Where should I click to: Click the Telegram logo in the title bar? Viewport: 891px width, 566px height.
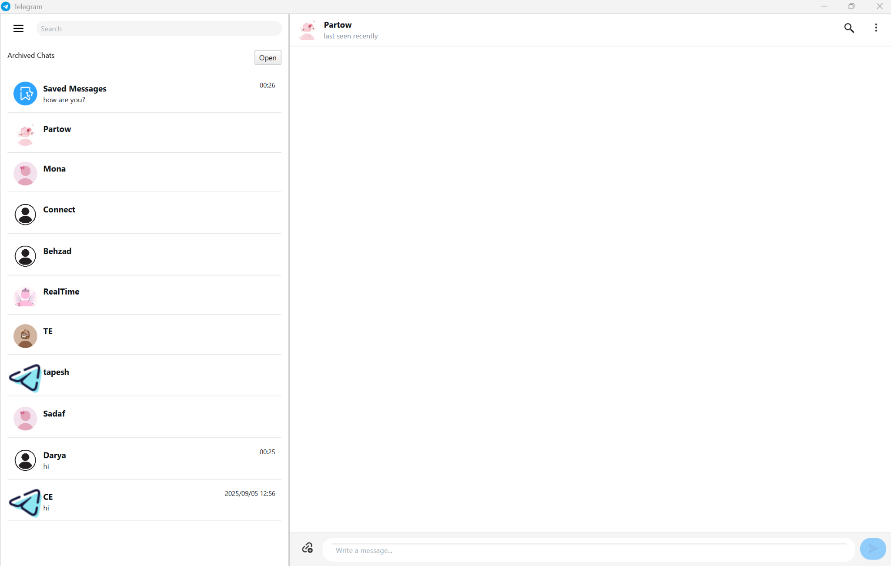click(x=6, y=7)
